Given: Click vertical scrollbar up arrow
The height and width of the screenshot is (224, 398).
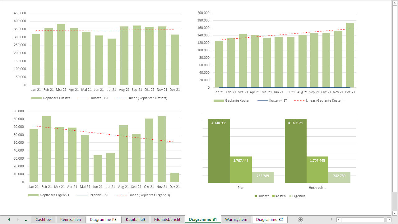Looking at the screenshot, I should [395, 2].
